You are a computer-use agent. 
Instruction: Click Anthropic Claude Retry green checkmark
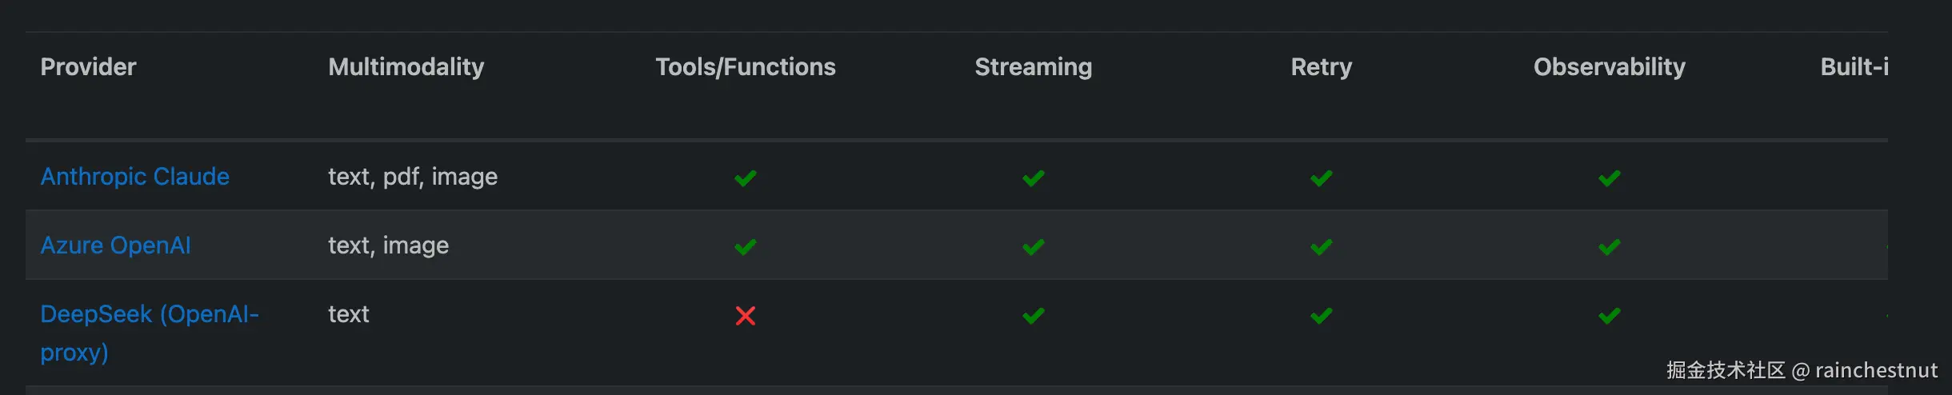1321,178
